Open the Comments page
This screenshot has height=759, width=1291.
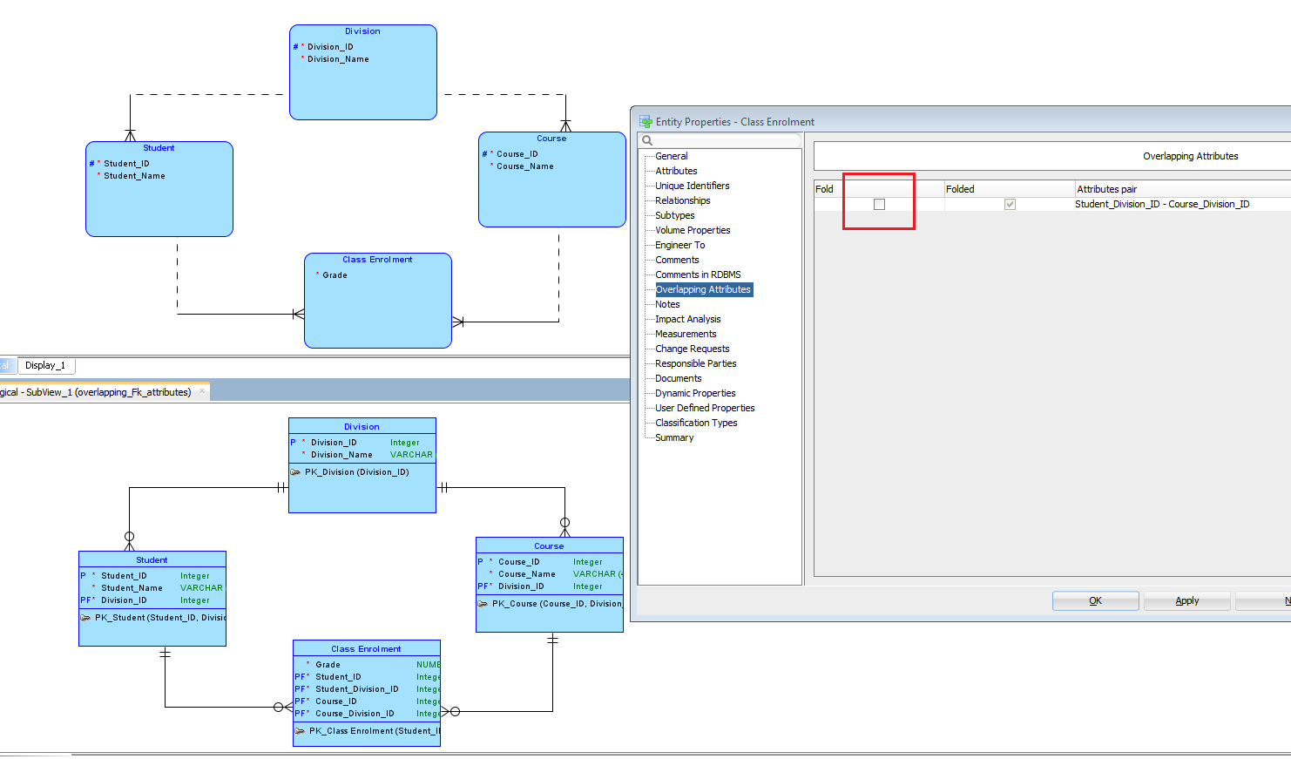pos(677,260)
